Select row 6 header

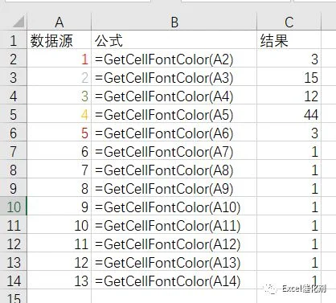click(x=14, y=132)
